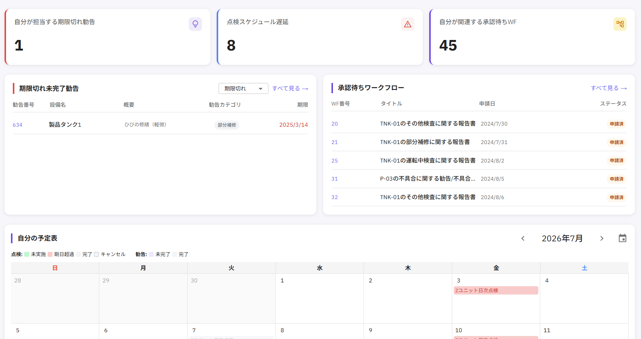The width and height of the screenshot is (641, 339).
Task: Click the lightbulb icon on overdue recommendations card
Action: [195, 24]
